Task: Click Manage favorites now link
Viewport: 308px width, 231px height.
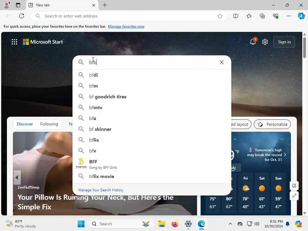Action: point(126,26)
